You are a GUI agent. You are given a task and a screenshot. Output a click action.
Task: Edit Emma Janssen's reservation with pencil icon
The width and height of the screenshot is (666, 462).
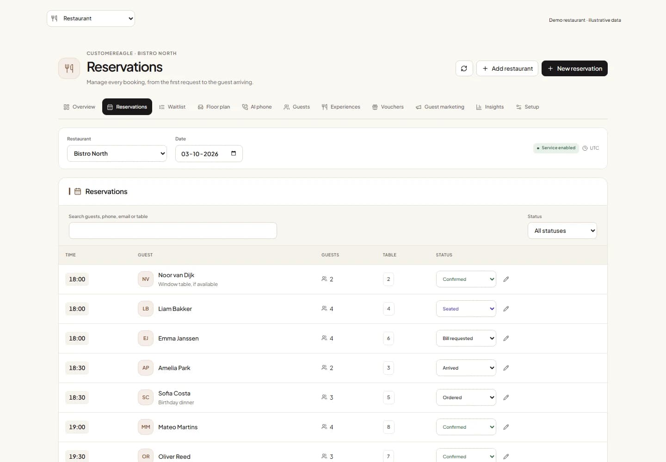[506, 338]
